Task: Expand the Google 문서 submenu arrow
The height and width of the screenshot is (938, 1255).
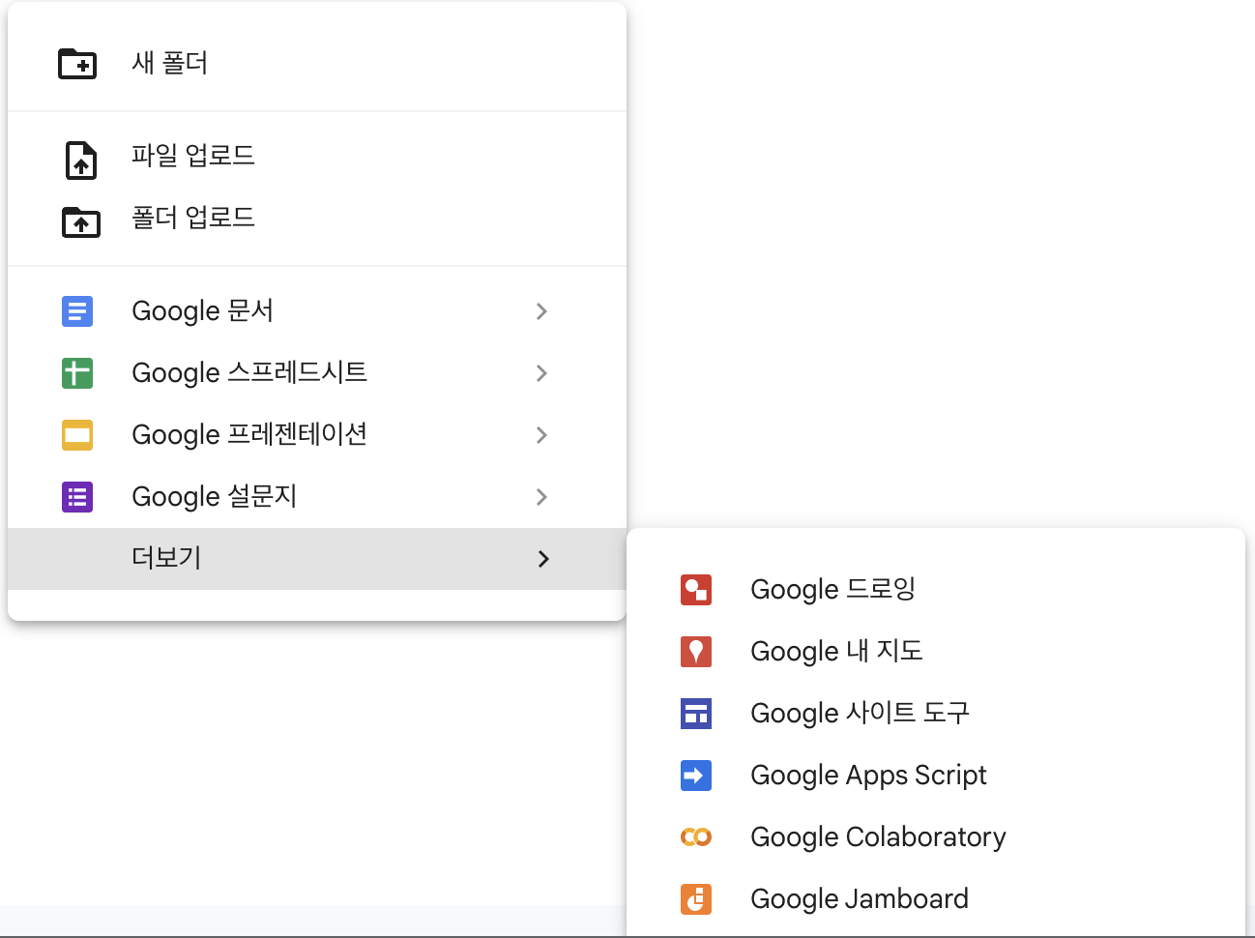Action: point(541,311)
